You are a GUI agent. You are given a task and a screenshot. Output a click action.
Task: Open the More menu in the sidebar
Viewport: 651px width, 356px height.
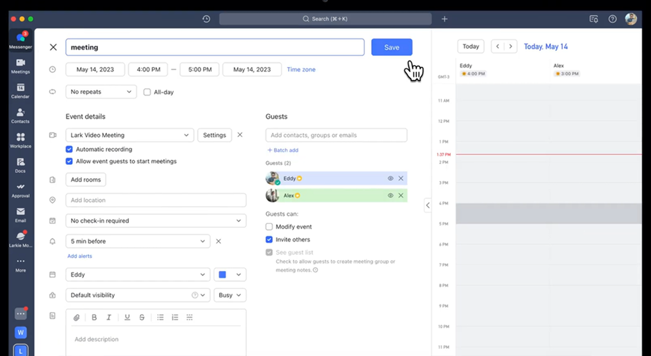pyautogui.click(x=21, y=264)
